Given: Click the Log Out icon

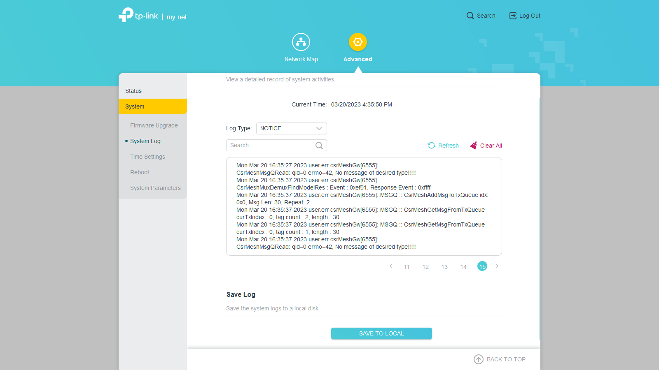Looking at the screenshot, I should (x=513, y=16).
